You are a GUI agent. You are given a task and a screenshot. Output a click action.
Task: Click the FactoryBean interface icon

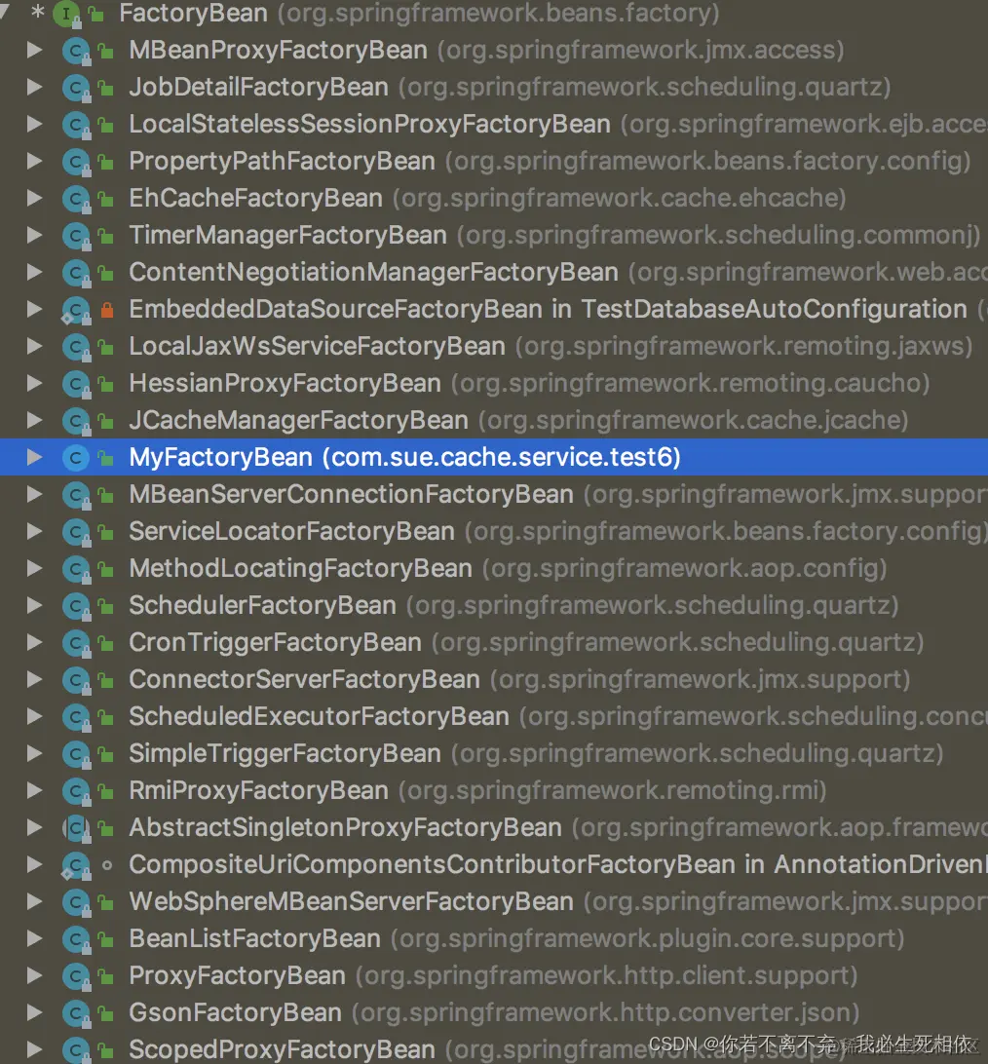pyautogui.click(x=66, y=15)
